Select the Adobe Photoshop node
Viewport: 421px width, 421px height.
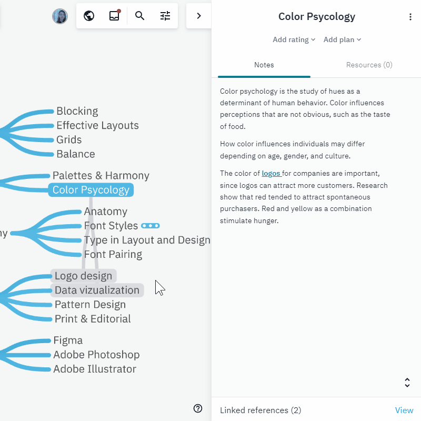(x=96, y=355)
